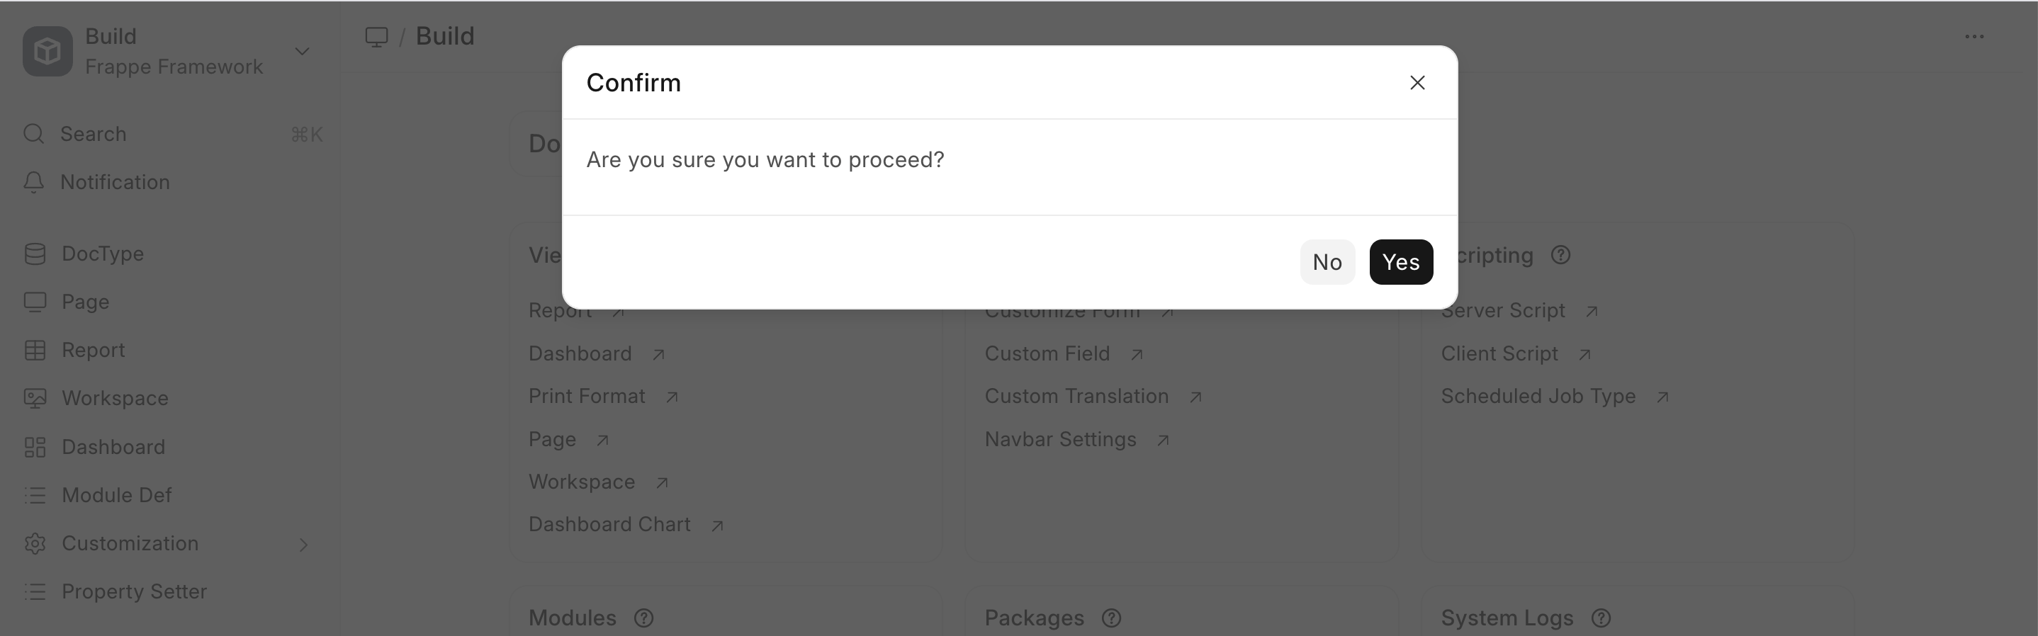Viewport: 2038px width, 636px height.
Task: Open Module Def from the sidebar
Action: [116, 495]
